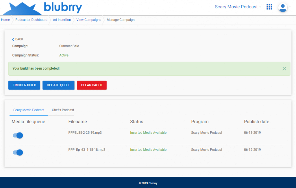The height and width of the screenshot is (188, 296).
Task: Expand the Scary Movie Podcast dropdown
Action: [x=238, y=7]
